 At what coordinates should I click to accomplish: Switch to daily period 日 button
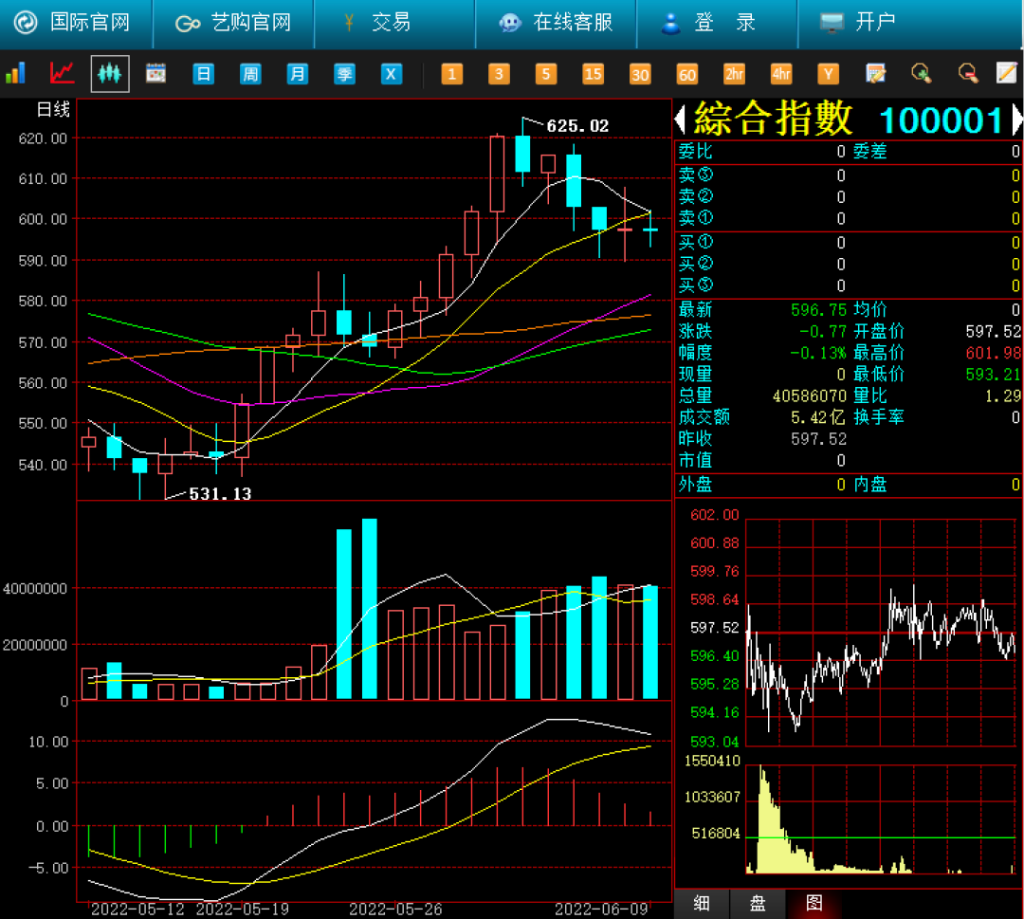pyautogui.click(x=203, y=74)
